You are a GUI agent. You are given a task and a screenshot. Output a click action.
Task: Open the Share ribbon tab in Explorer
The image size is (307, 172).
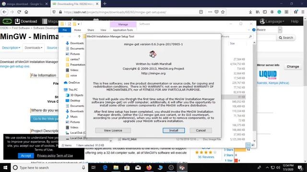point(91,30)
